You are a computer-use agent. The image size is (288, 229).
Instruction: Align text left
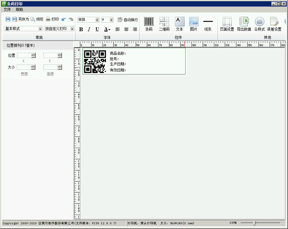click(118, 29)
